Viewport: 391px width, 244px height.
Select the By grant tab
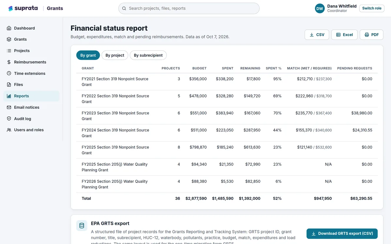[x=88, y=55]
